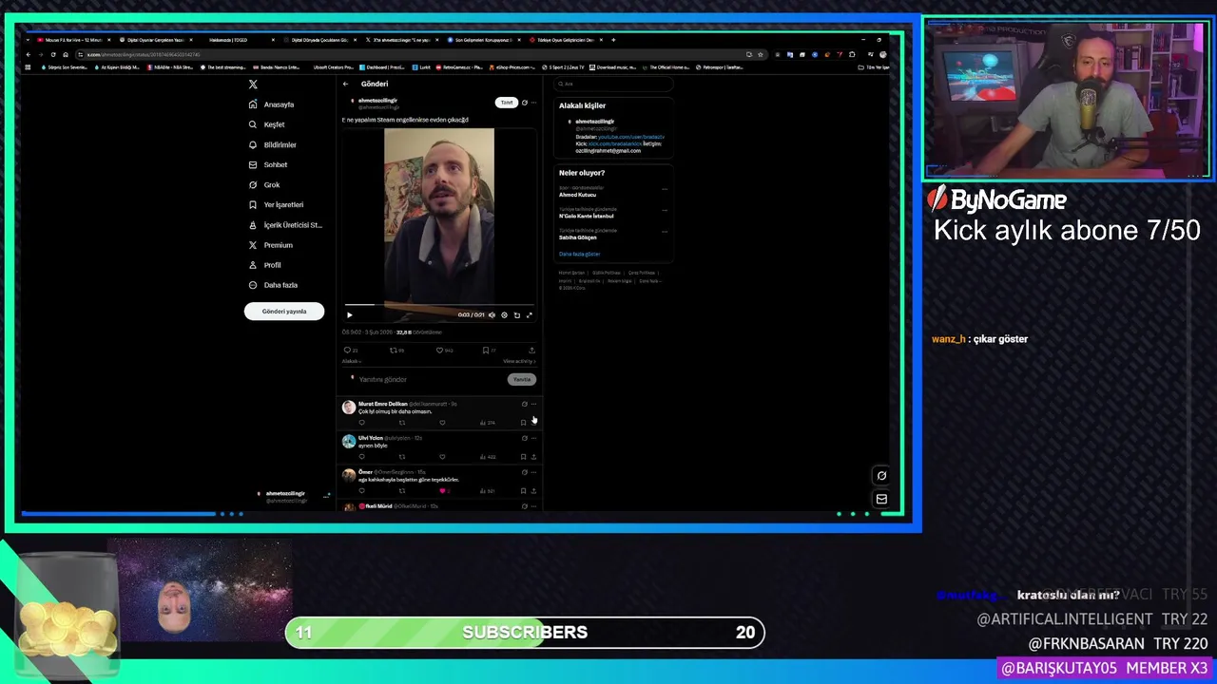Viewport: 1217px width, 684px height.
Task: Open more options on Ulvi Yolcn's comment
Action: [x=533, y=438]
